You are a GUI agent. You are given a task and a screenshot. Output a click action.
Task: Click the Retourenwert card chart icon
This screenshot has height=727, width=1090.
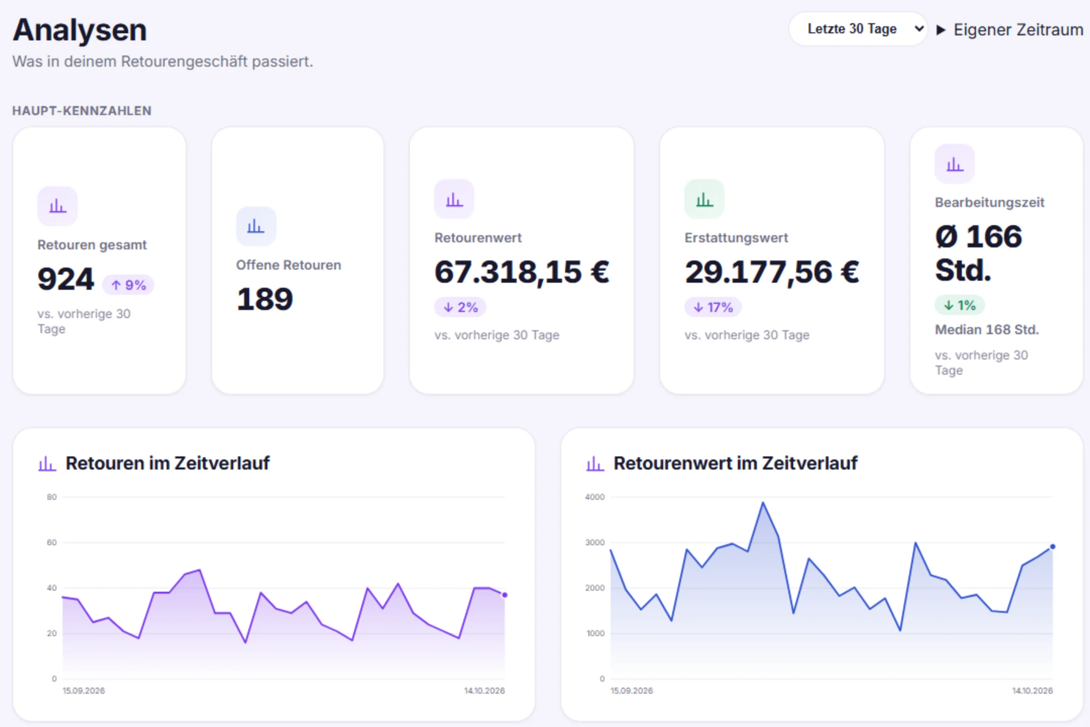click(454, 199)
